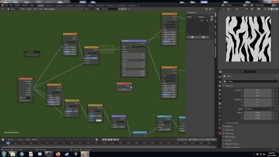The height and width of the screenshot is (157, 279).
Task: Open the Marker menu in the timeline
Action: point(34,140)
